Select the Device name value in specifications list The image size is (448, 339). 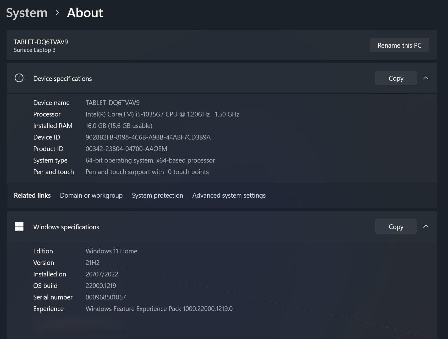pyautogui.click(x=113, y=103)
